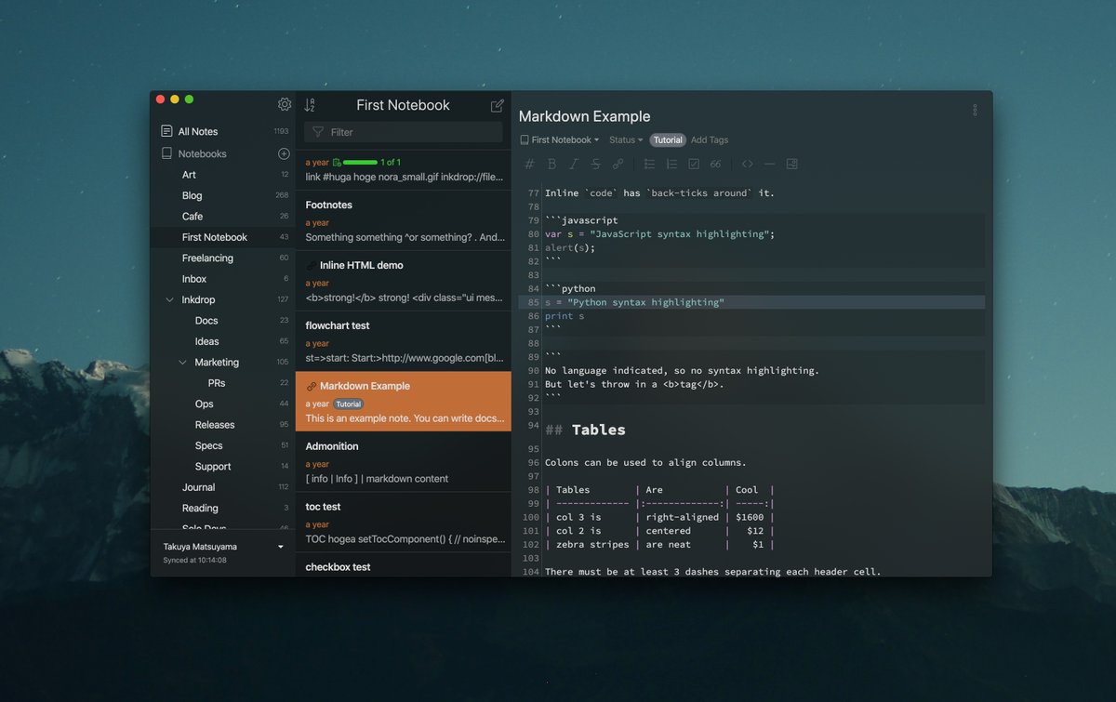The image size is (1116, 702).
Task: Apply strikethrough formatting in editor toolbar
Action: coord(595,164)
